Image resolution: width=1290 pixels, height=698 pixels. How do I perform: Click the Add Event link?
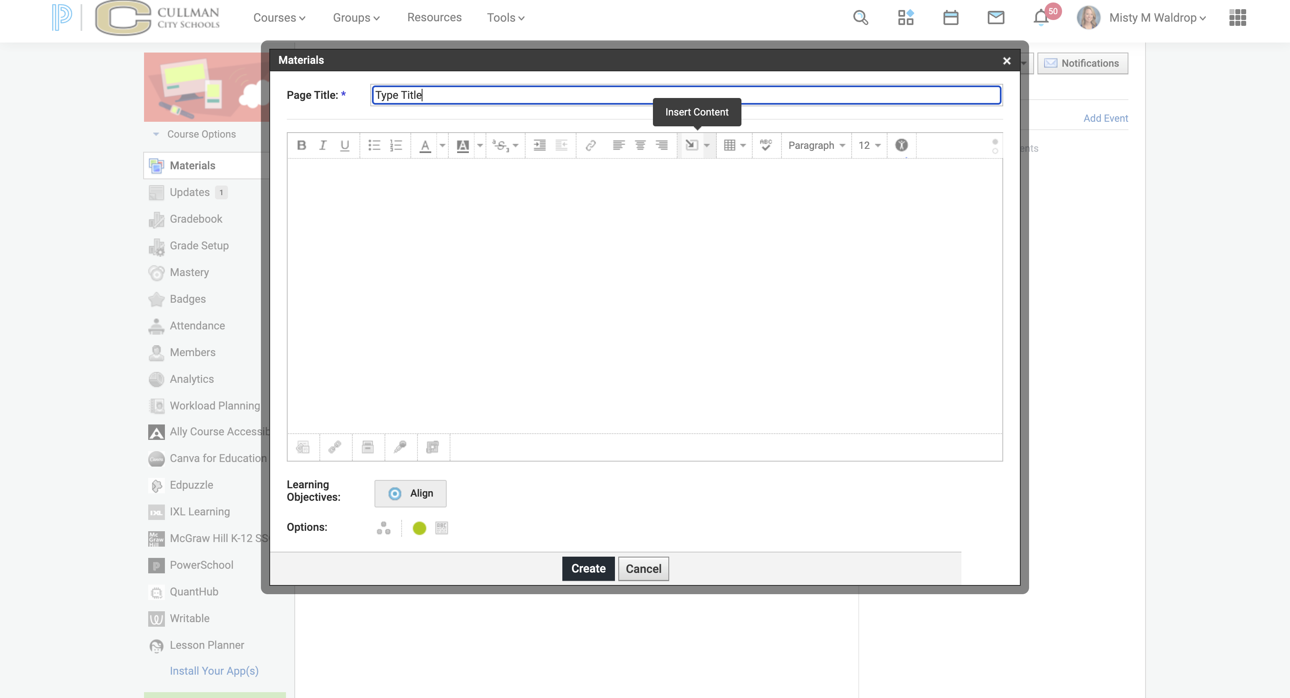point(1105,118)
